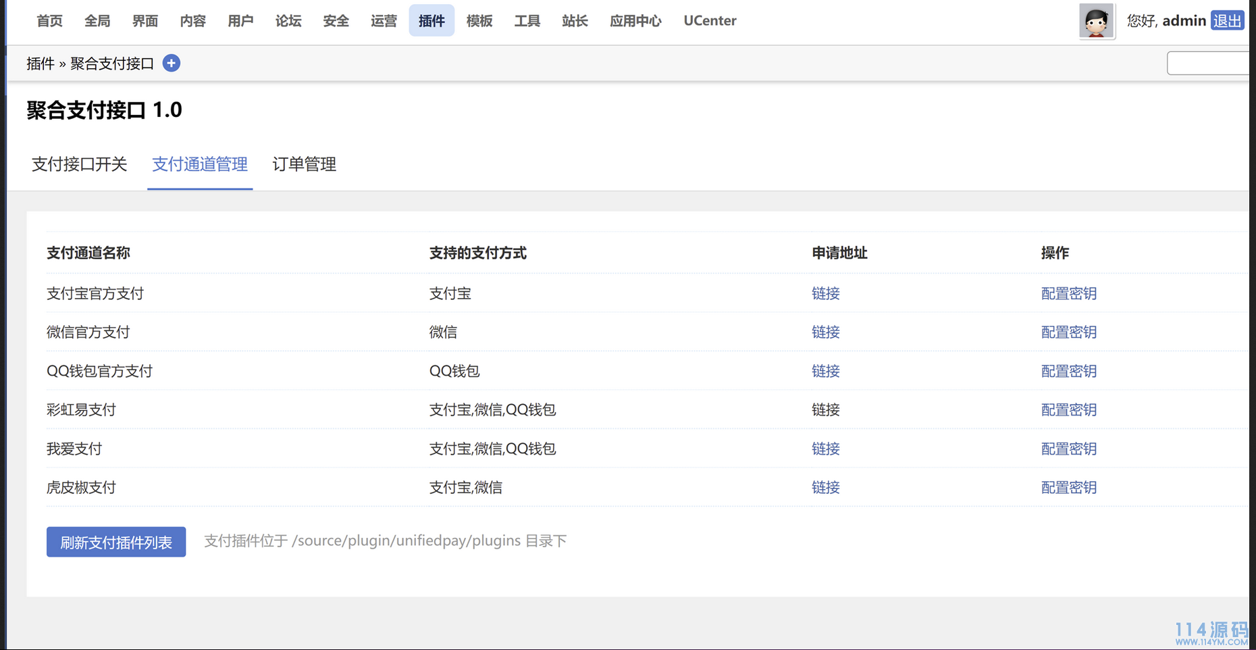The image size is (1256, 650).
Task: Select the 支付宝官方支付 channel name
Action: 95,293
